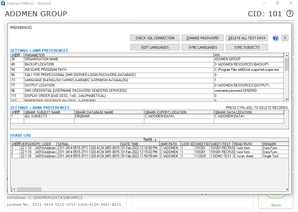Viewport: 298px width, 212px height.
Task: Click DELETE ALL TEST DATA button
Action: click(x=247, y=38)
